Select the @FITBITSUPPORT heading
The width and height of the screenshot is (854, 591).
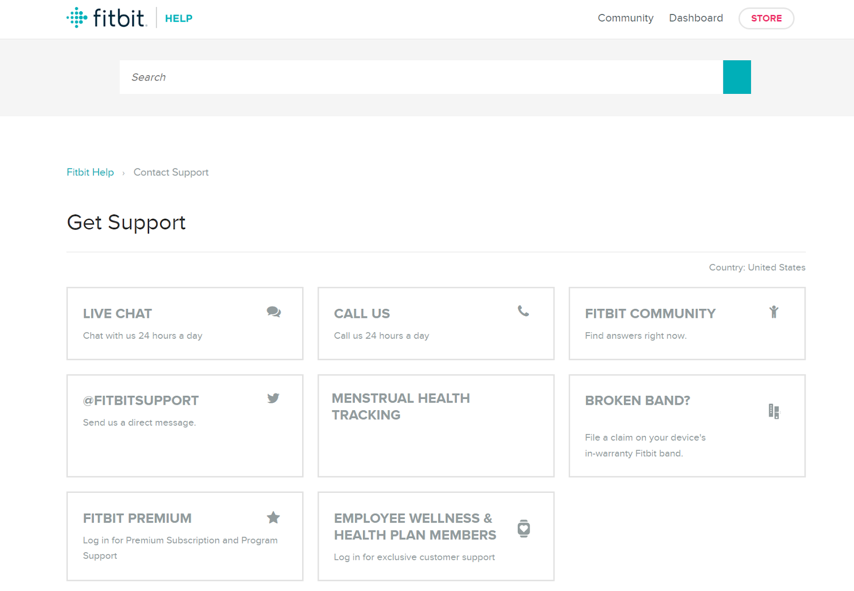141,401
